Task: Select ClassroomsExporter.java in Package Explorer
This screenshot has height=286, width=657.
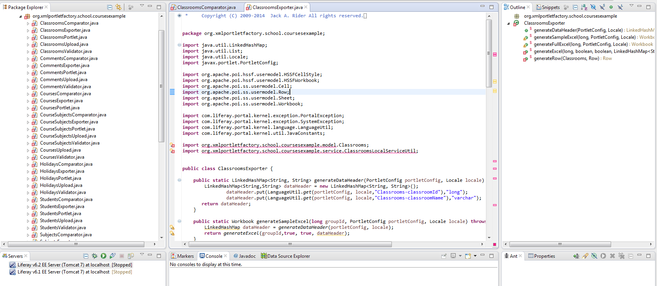Action: point(65,30)
